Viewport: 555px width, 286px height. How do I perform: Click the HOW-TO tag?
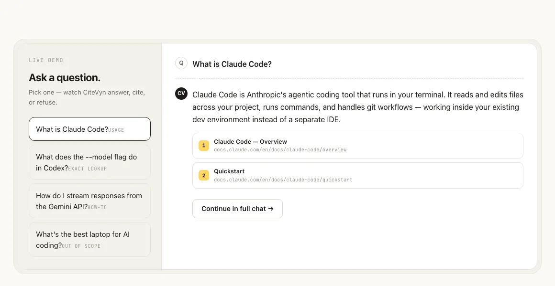pos(97,207)
